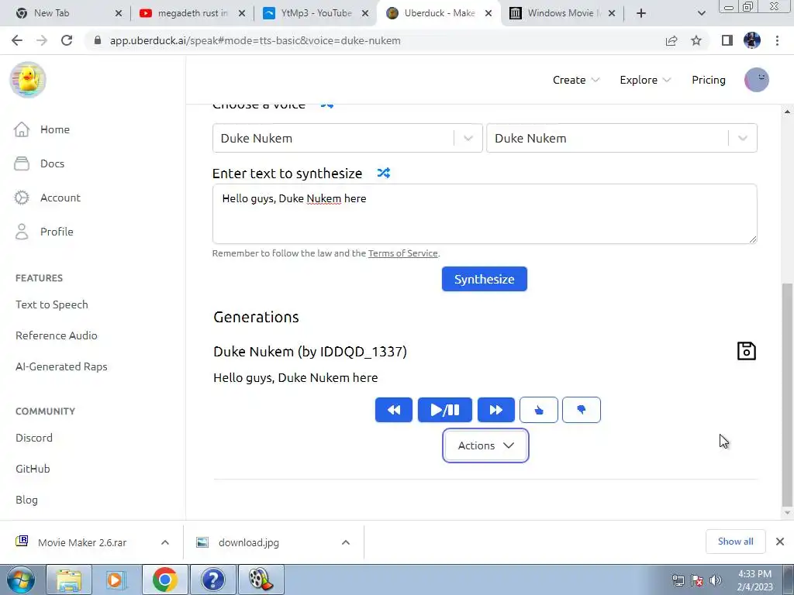Give thumbs down to generation
The width and height of the screenshot is (794, 595).
coord(582,410)
